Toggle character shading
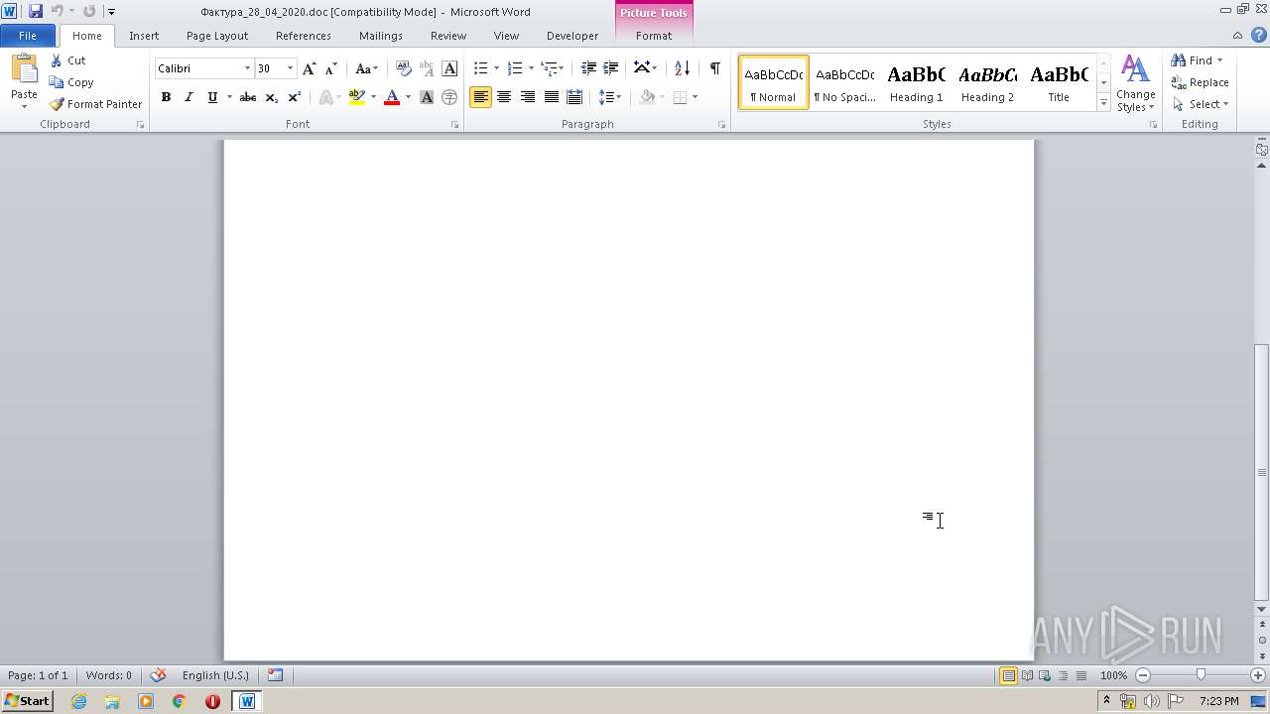 pos(427,97)
